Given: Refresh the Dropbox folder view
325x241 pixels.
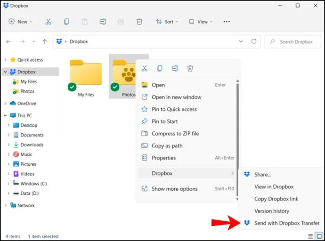Looking at the screenshot, I should coord(254,41).
